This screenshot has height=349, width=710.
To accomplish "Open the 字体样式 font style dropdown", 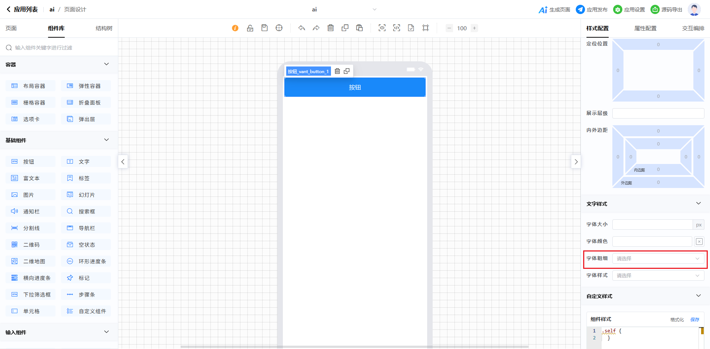I will 658,276.
